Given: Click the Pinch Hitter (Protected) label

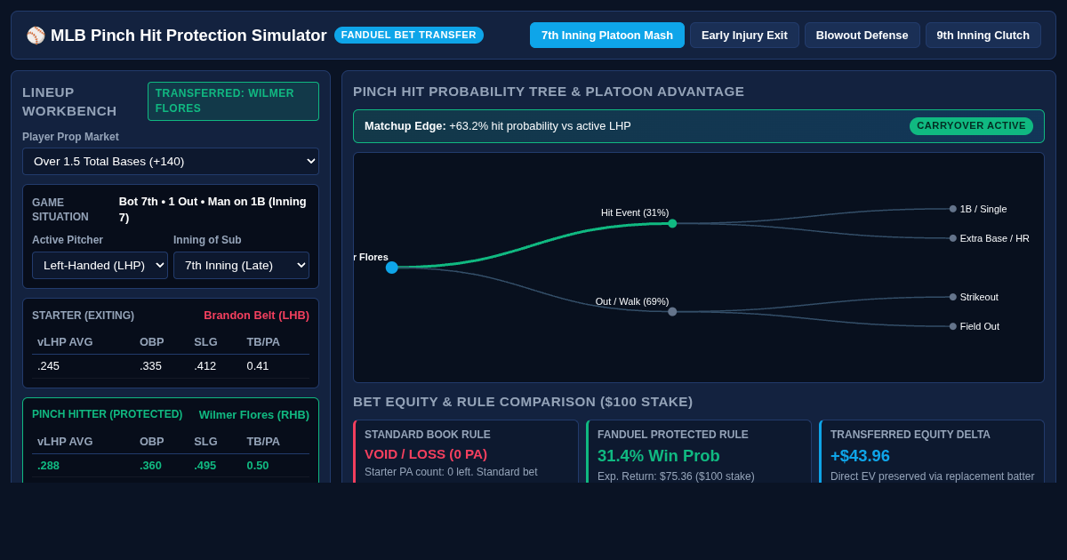Looking at the screenshot, I should (x=108, y=414).
